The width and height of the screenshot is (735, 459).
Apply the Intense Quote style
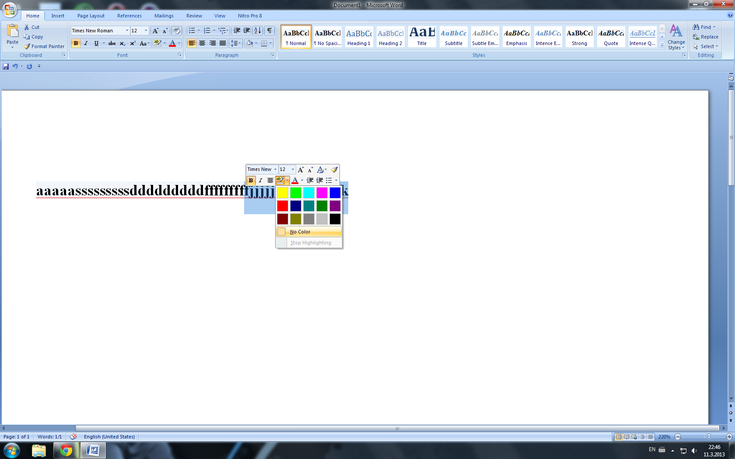[x=642, y=36]
